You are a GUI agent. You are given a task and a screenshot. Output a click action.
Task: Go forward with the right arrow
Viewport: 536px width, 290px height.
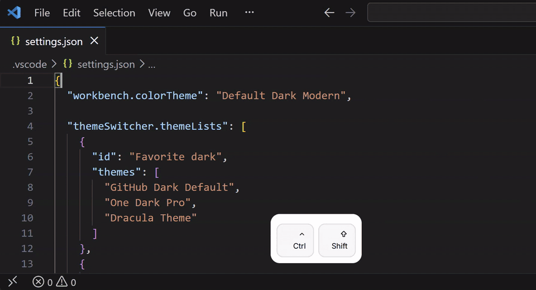click(x=351, y=13)
